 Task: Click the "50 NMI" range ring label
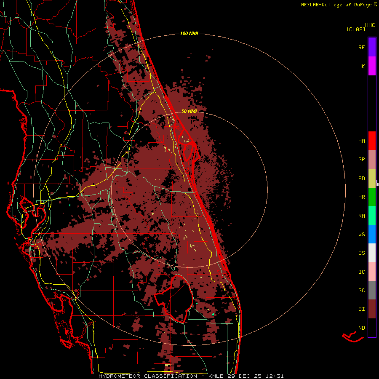(x=189, y=111)
